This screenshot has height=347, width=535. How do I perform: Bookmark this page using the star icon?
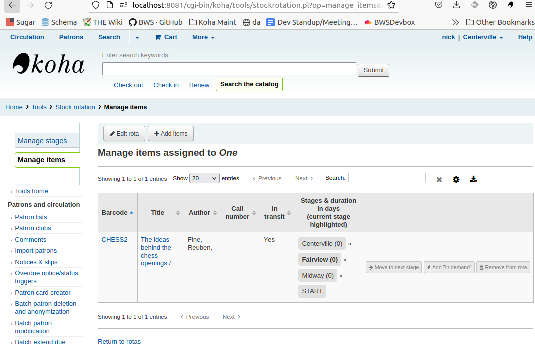pyautogui.click(x=391, y=5)
